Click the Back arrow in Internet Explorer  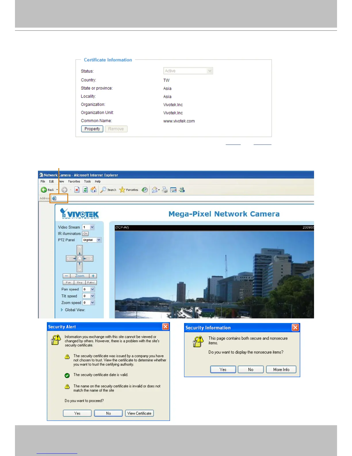[44, 190]
